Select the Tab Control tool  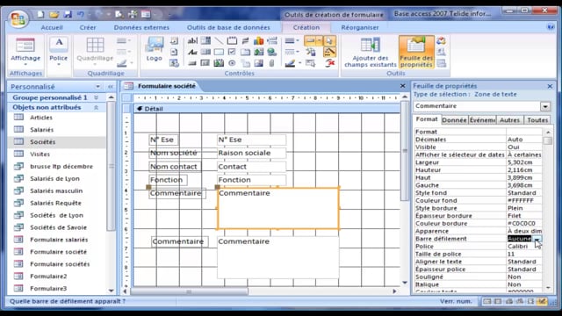[245, 53]
